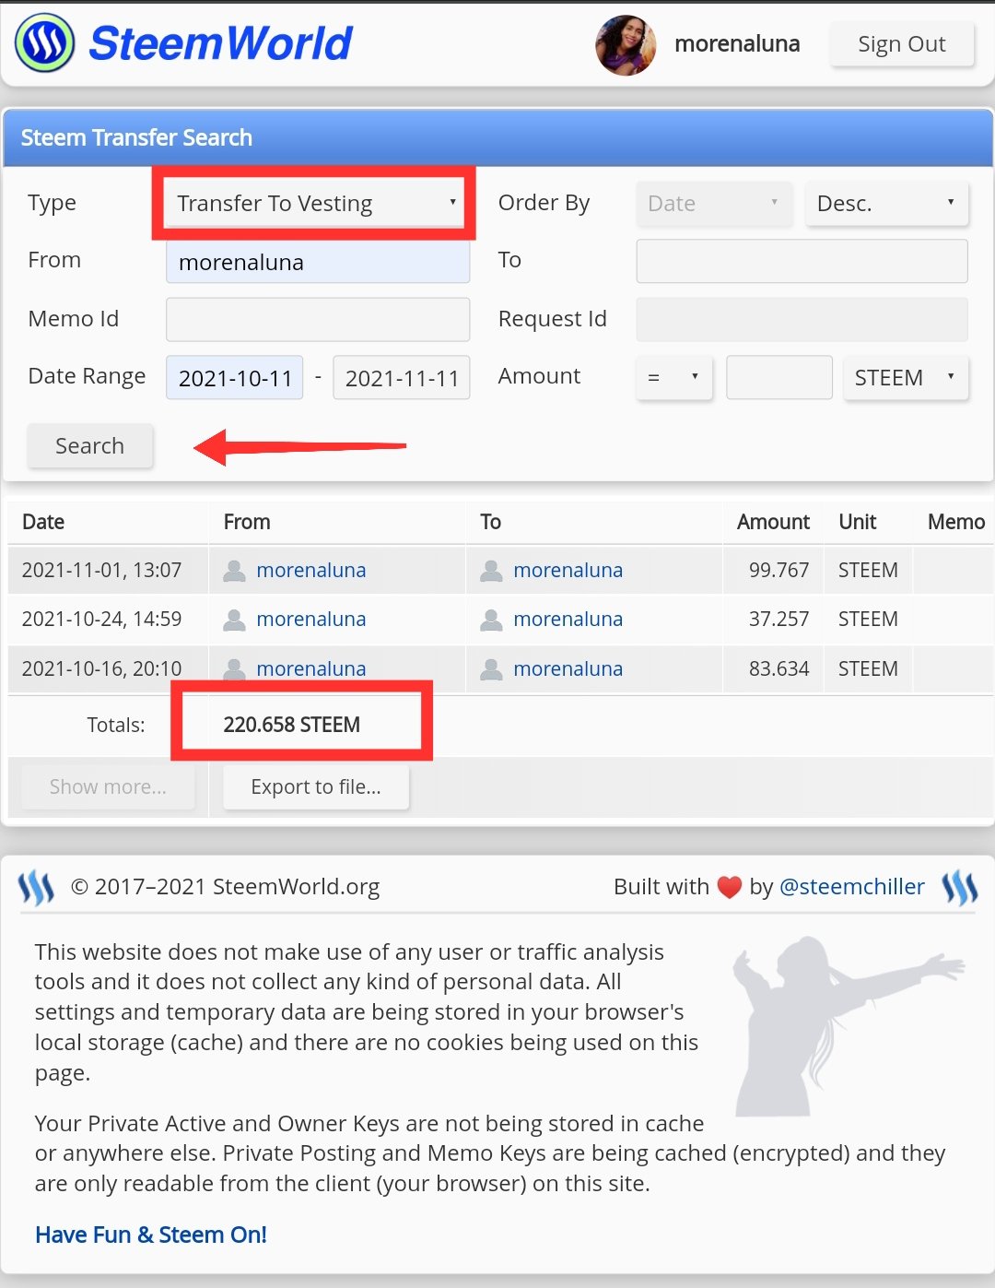Open the @steemchiller profile link
The width and height of the screenshot is (995, 1288).
click(852, 887)
